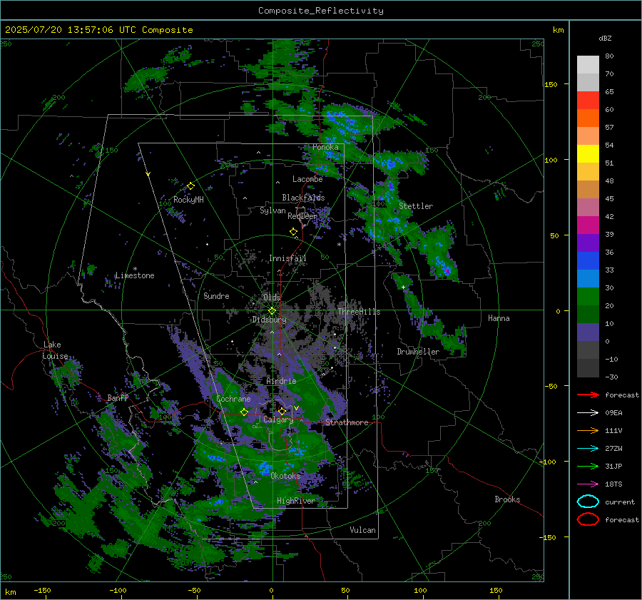Select the red 60-65 dBZ color swatch
The image size is (642, 600).
tap(588, 101)
